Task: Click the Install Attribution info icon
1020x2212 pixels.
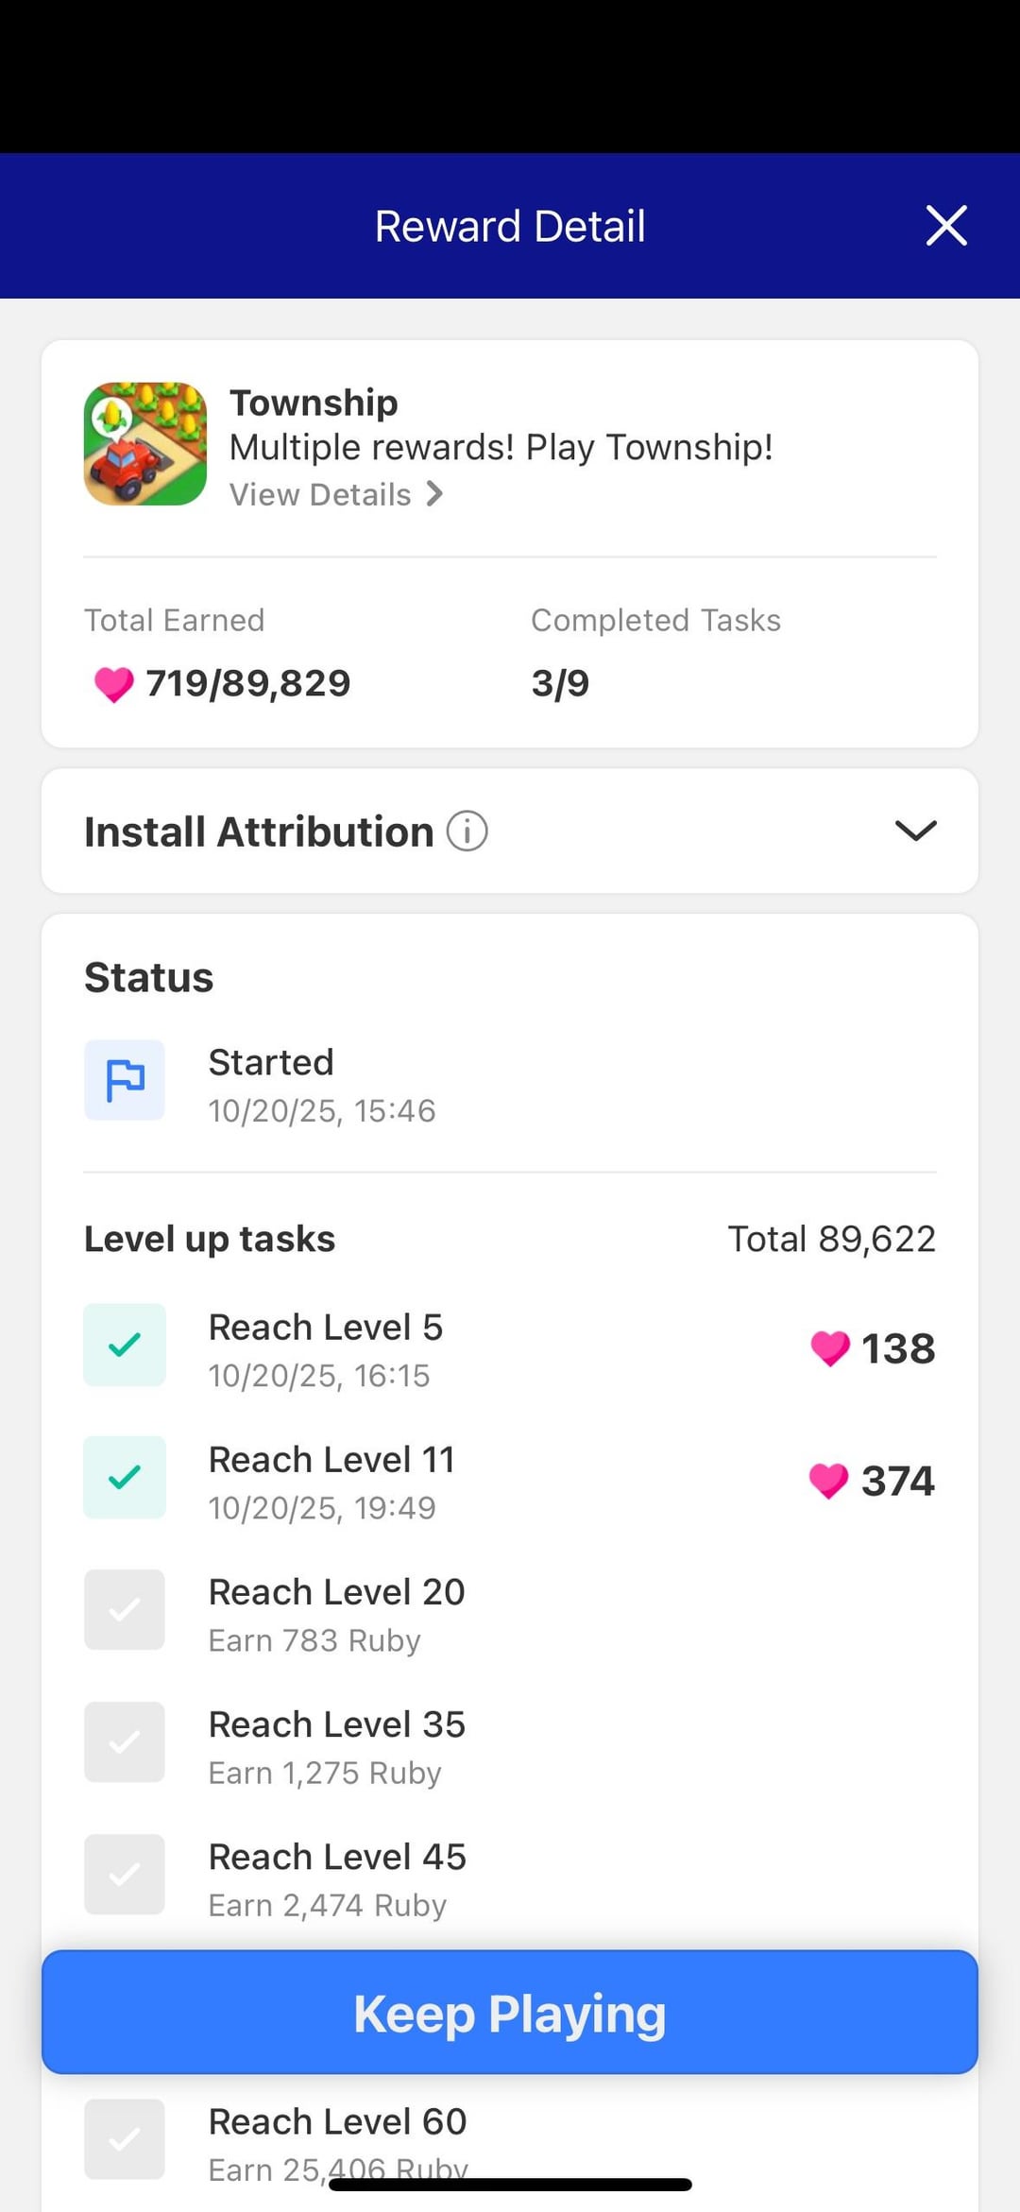Action: 467,832
